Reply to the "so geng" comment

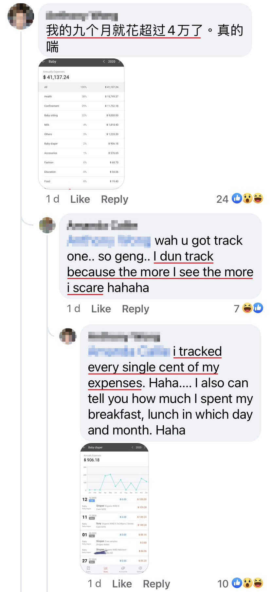click(x=135, y=309)
